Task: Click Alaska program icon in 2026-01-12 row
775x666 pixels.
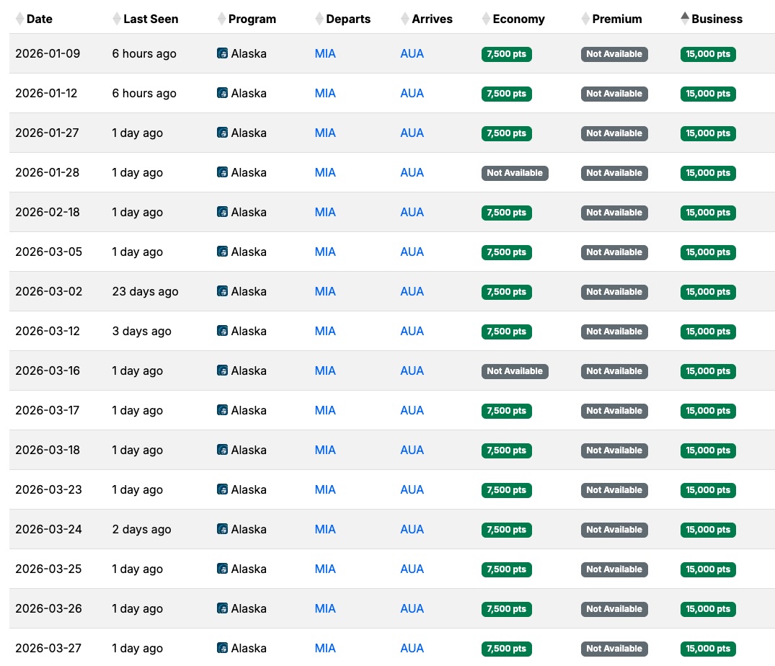Action: [x=223, y=93]
